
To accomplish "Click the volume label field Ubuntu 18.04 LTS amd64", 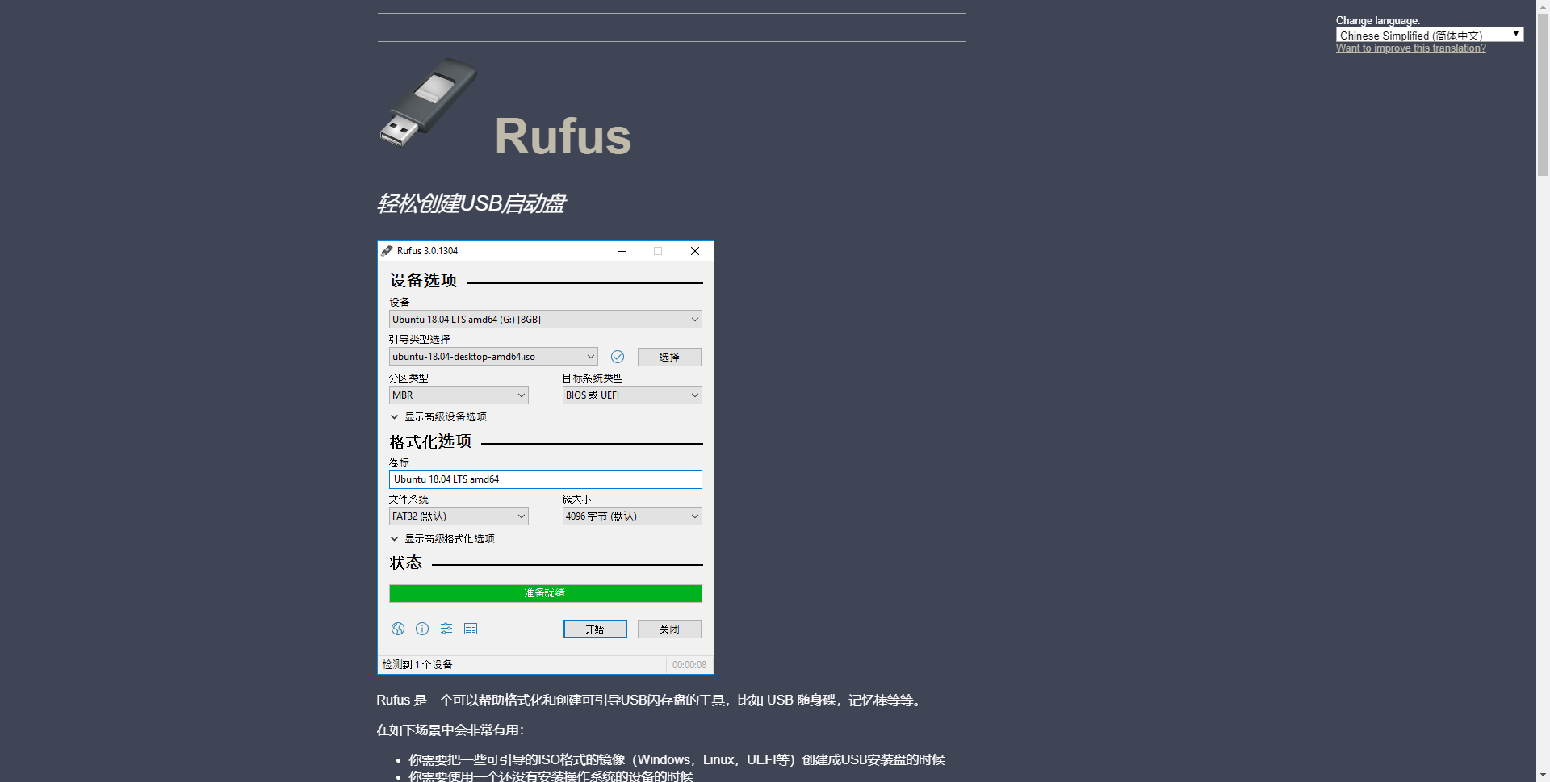I will click(545, 479).
